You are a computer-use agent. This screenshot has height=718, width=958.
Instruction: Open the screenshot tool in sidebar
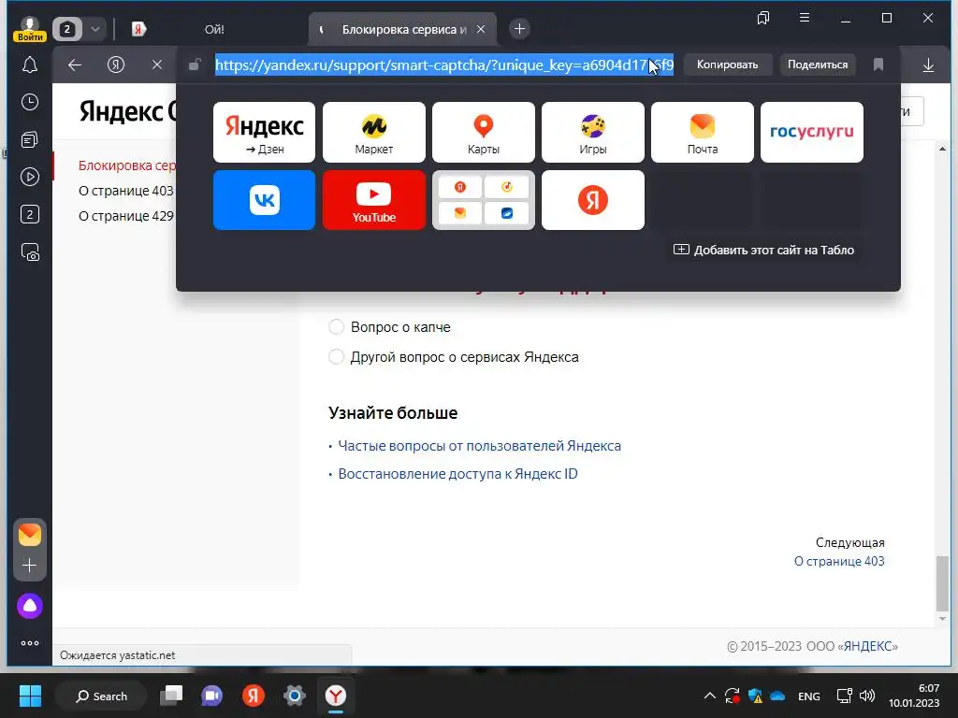(30, 252)
